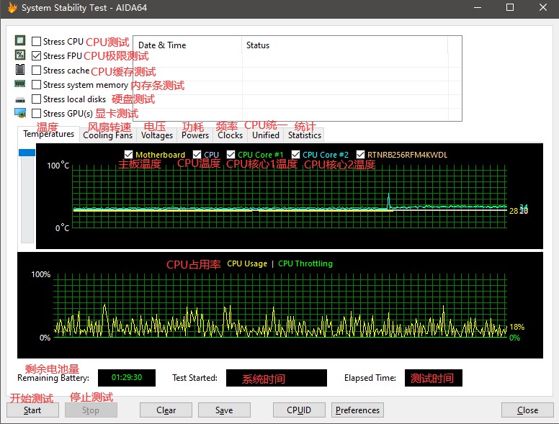
Task: Uncheck the Stress FPU checkbox
Action: pyautogui.click(x=36, y=56)
